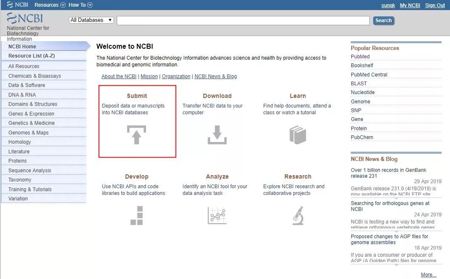
Task: Select Resource List (A-Z) in sidebar
Action: (x=32, y=56)
